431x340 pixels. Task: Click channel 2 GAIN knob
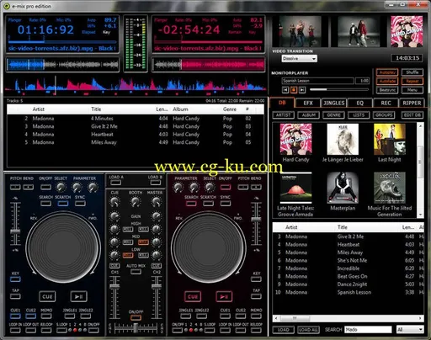tap(156, 216)
